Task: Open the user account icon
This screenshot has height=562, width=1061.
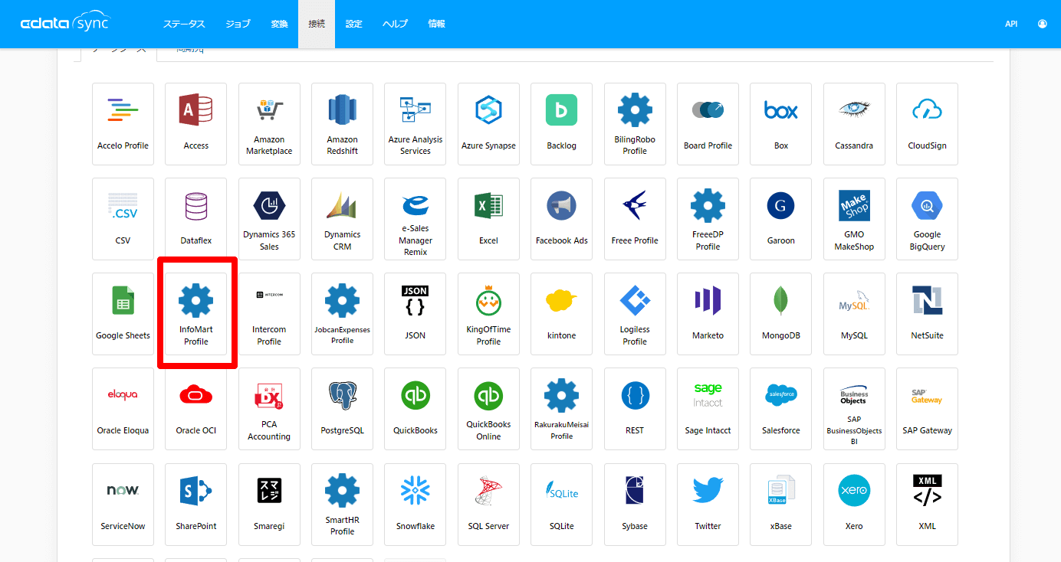Action: coord(1043,24)
